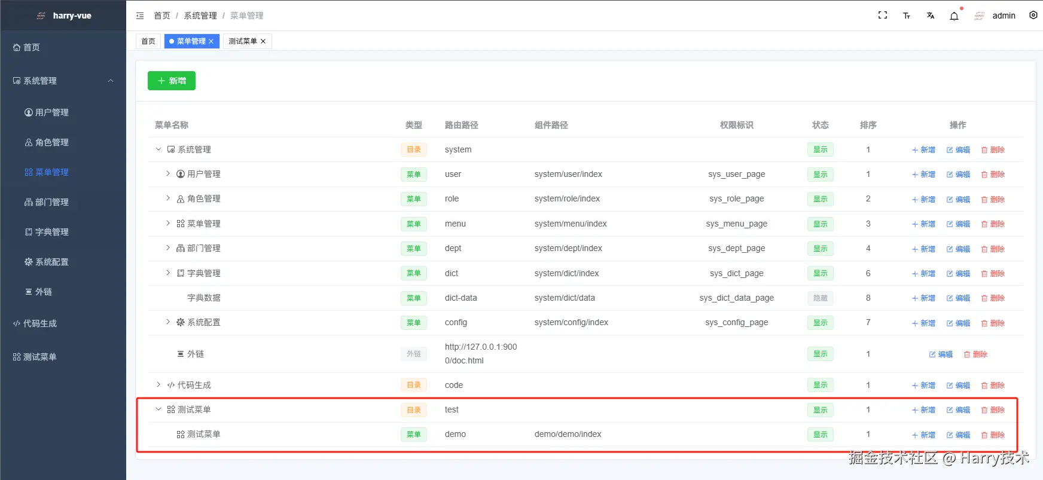Click the 菜单名称 column header

[172, 125]
